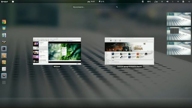Select the Centrum oprogramowania Ubuntu window
This screenshot has height=108, width=192.
pos(129,51)
